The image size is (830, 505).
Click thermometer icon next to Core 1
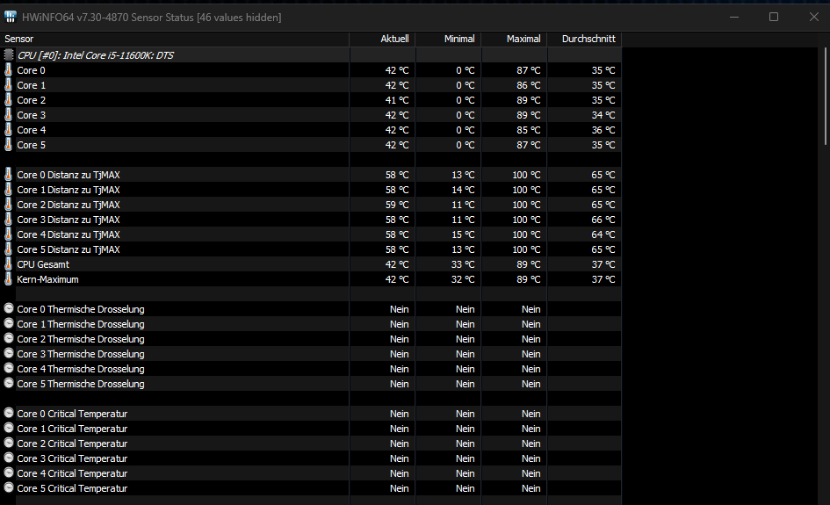[x=9, y=84]
